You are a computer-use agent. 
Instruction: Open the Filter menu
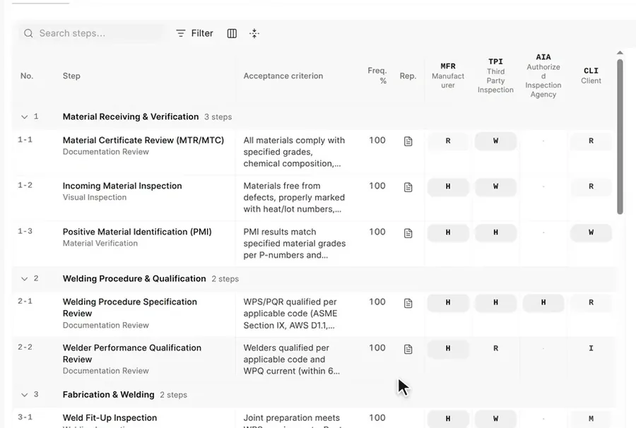pos(195,33)
